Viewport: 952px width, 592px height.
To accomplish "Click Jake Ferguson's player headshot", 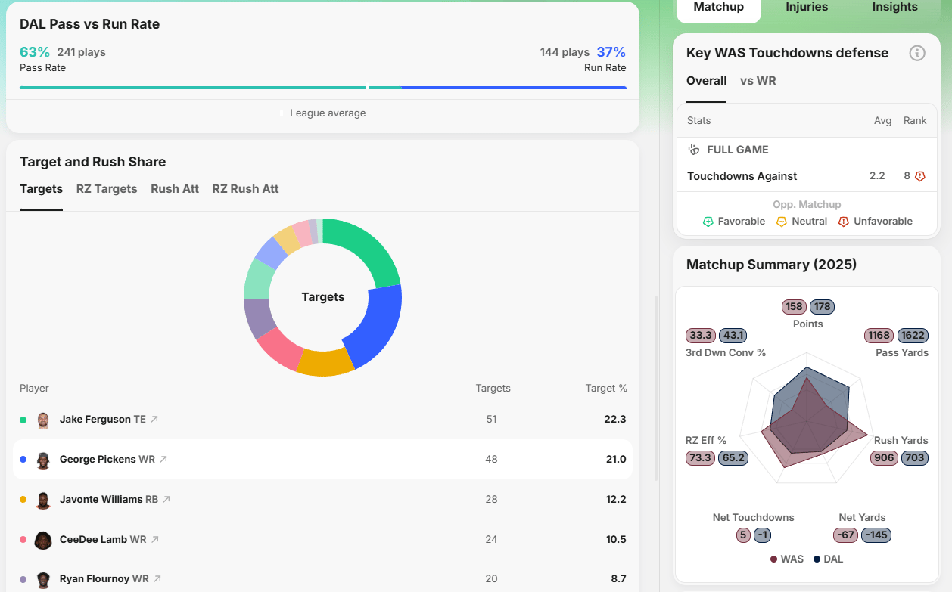I will pyautogui.click(x=43, y=420).
